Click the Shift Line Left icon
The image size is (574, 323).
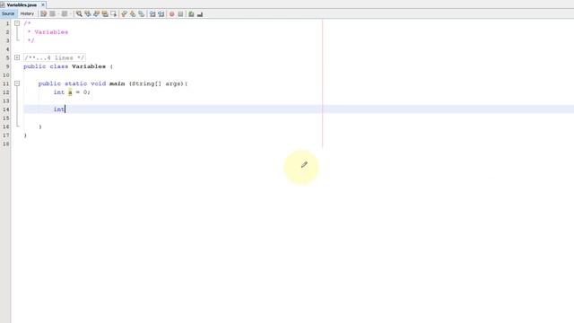pos(152,14)
